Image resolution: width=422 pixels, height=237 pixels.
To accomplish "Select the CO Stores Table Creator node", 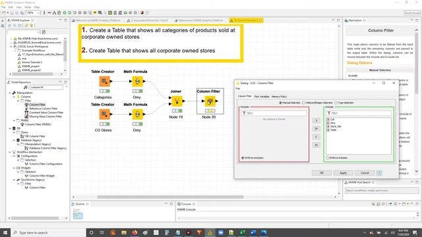I will [104, 114].
